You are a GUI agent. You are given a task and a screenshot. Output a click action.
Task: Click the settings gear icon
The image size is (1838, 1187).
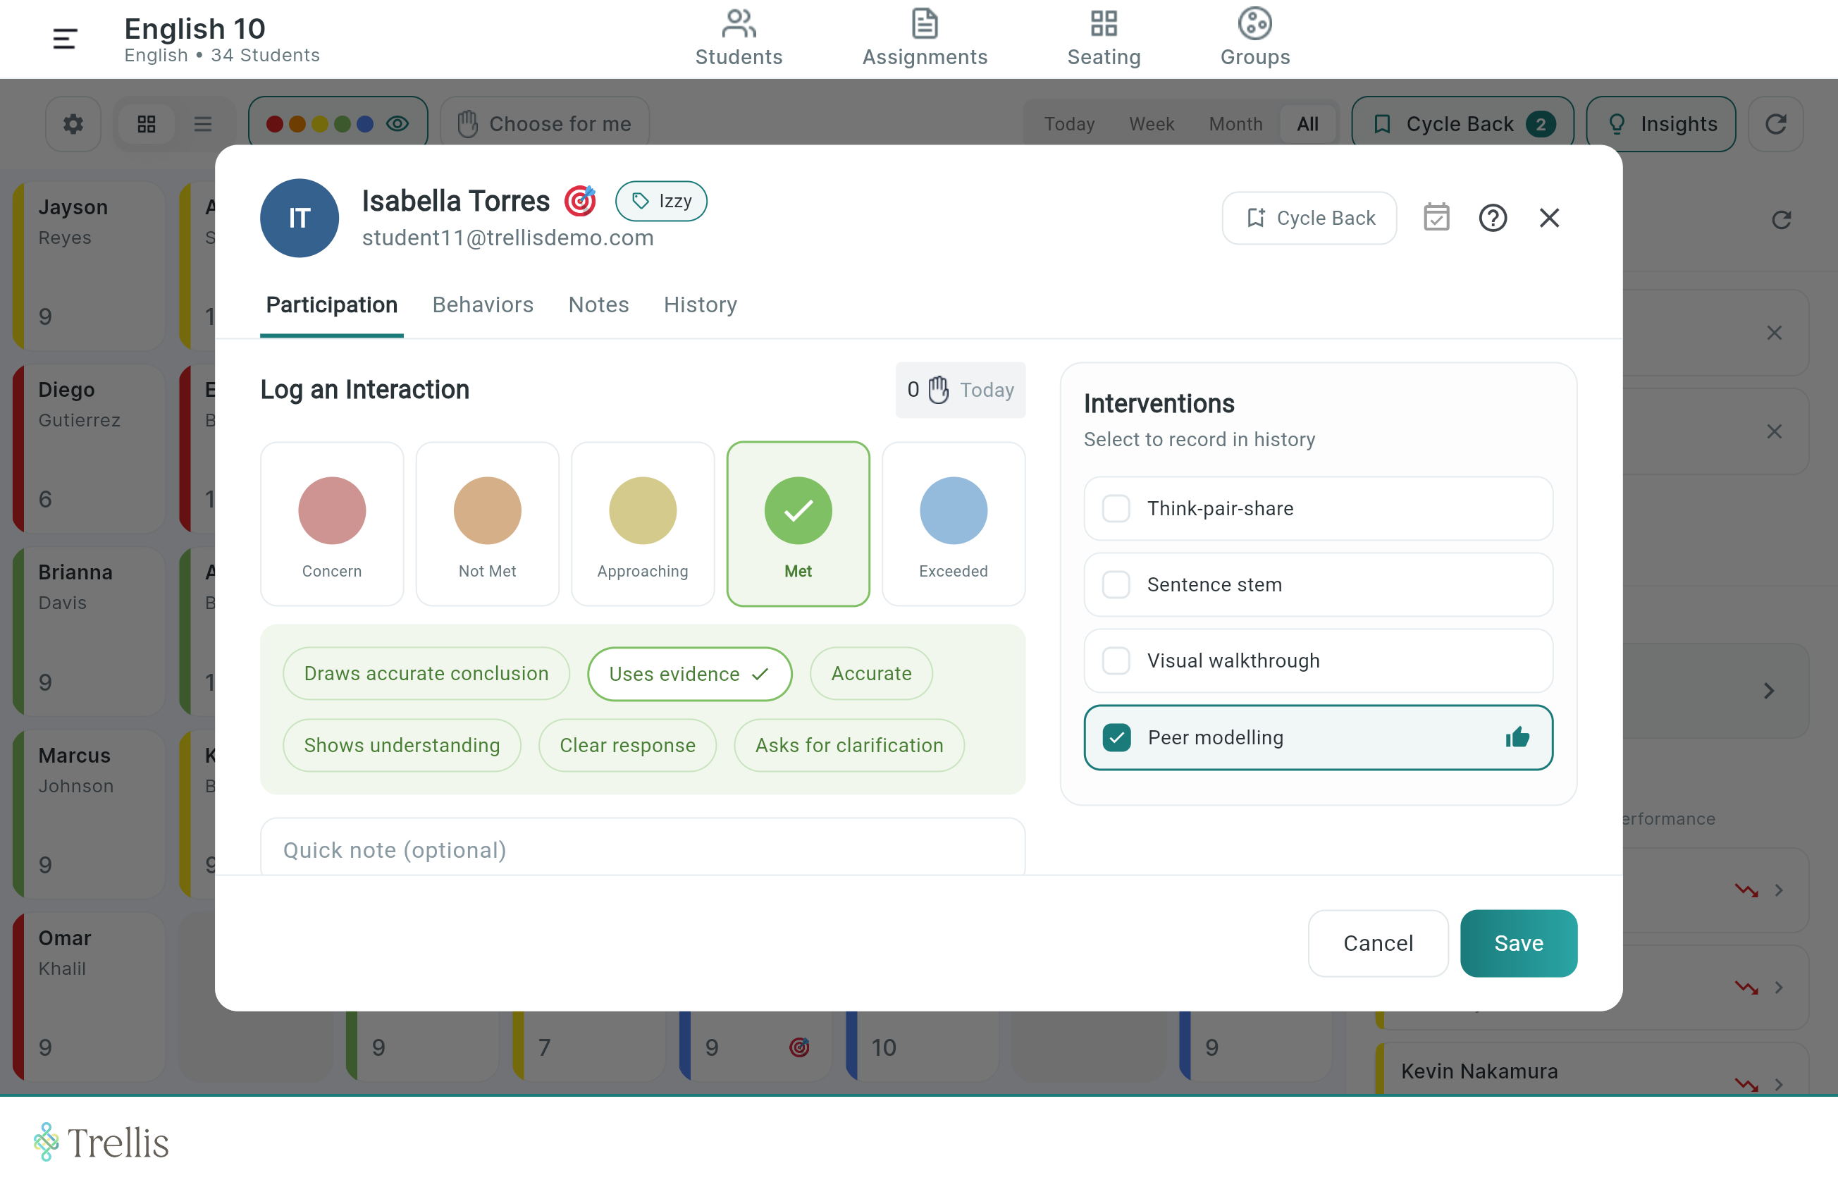tap(73, 124)
